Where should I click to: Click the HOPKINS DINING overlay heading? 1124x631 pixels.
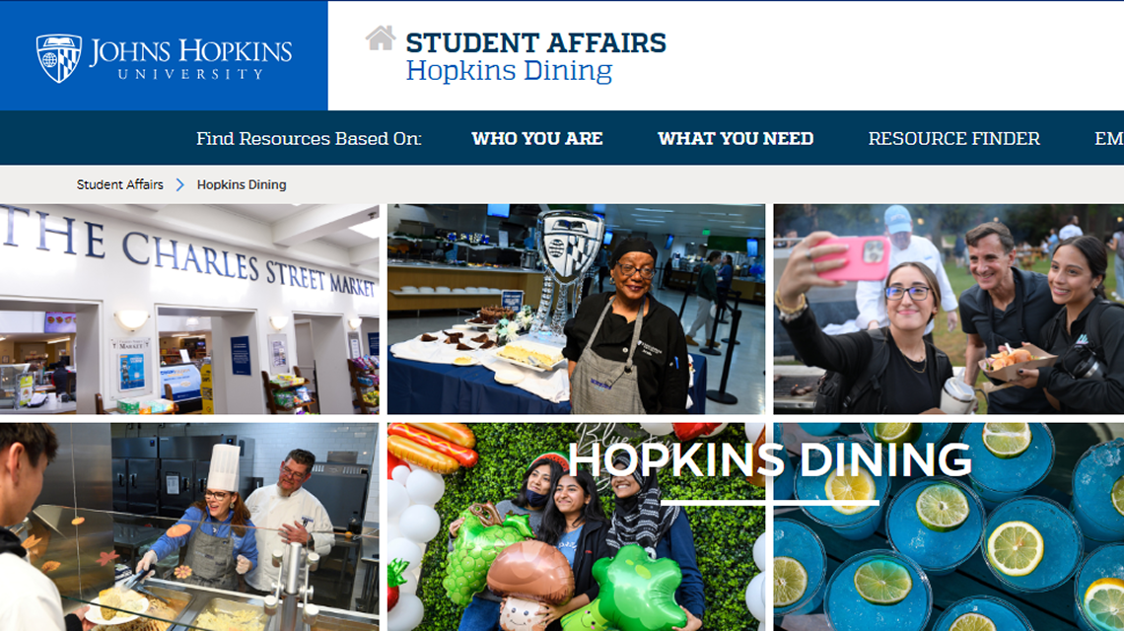point(770,459)
